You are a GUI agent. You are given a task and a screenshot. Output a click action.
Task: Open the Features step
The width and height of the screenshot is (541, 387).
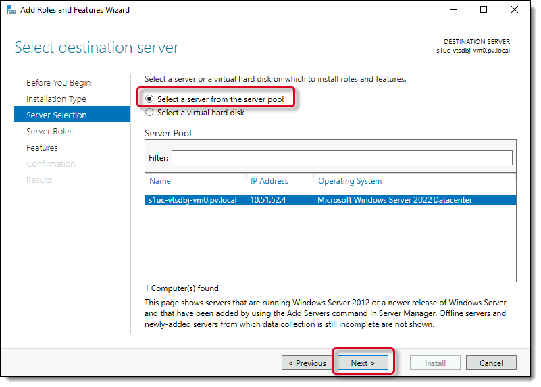point(42,148)
